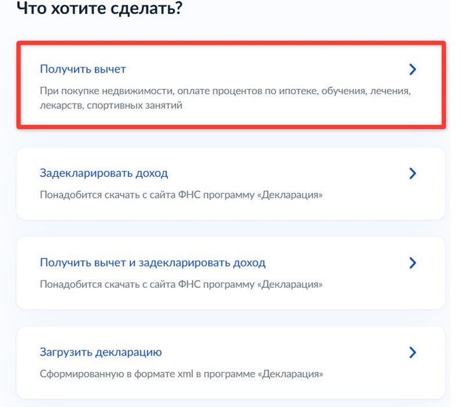Expand the 'Получить вычет и задекларировать доход' row
The image size is (465, 407).
pyautogui.click(x=413, y=263)
